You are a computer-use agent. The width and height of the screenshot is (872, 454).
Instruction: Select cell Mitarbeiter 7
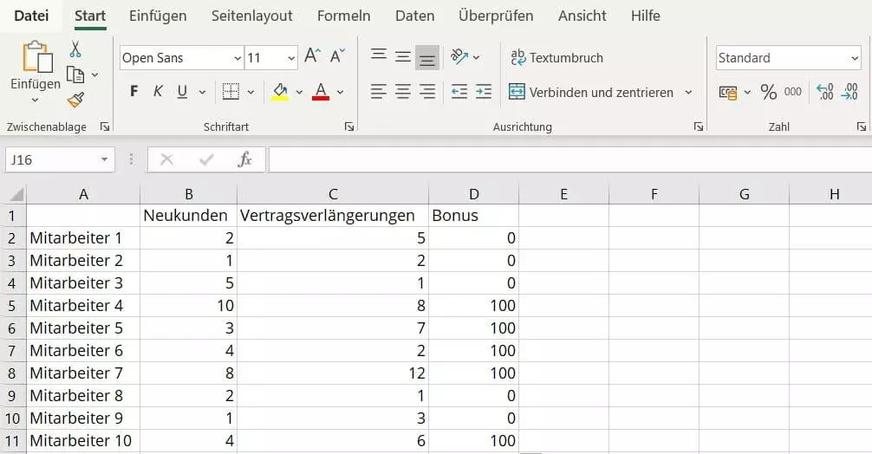coord(83,373)
